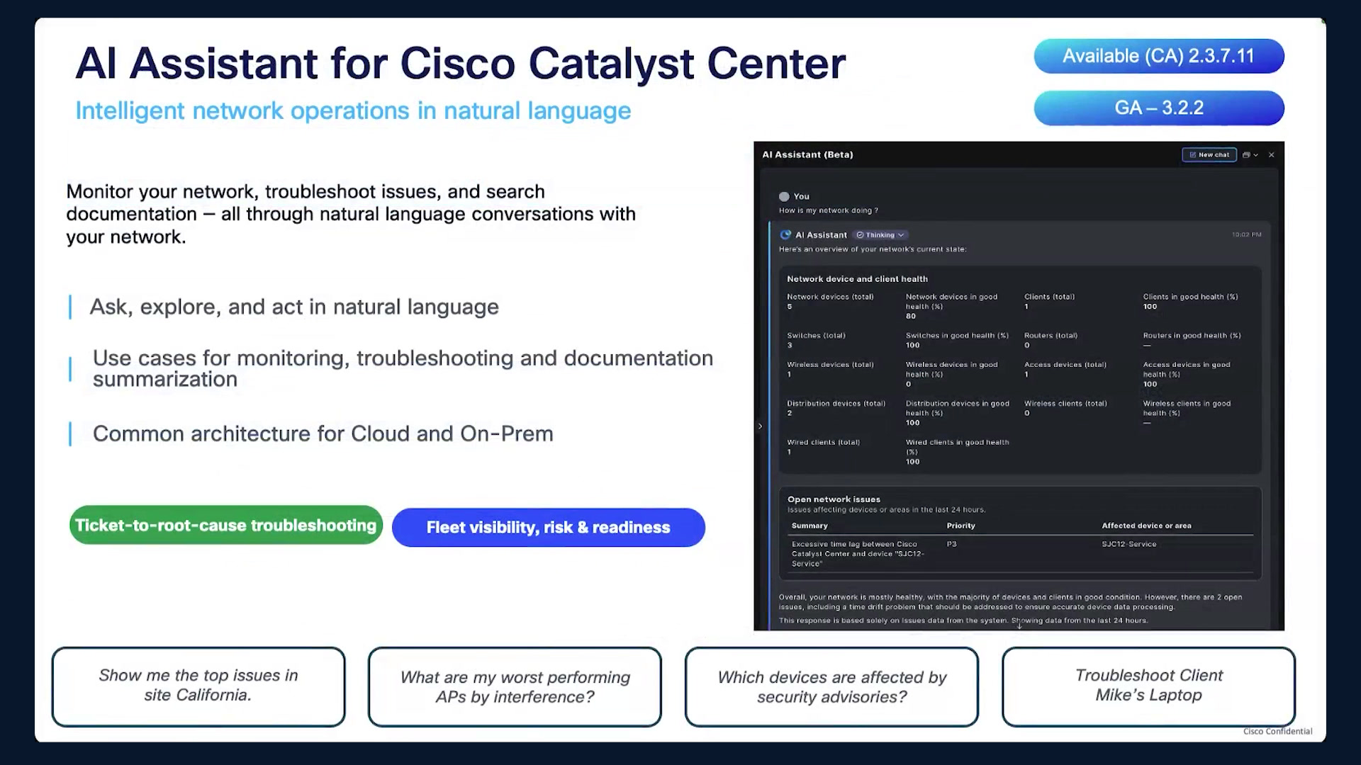Click the AI Assistant logo icon
This screenshot has width=1361, height=765.
[785, 235]
